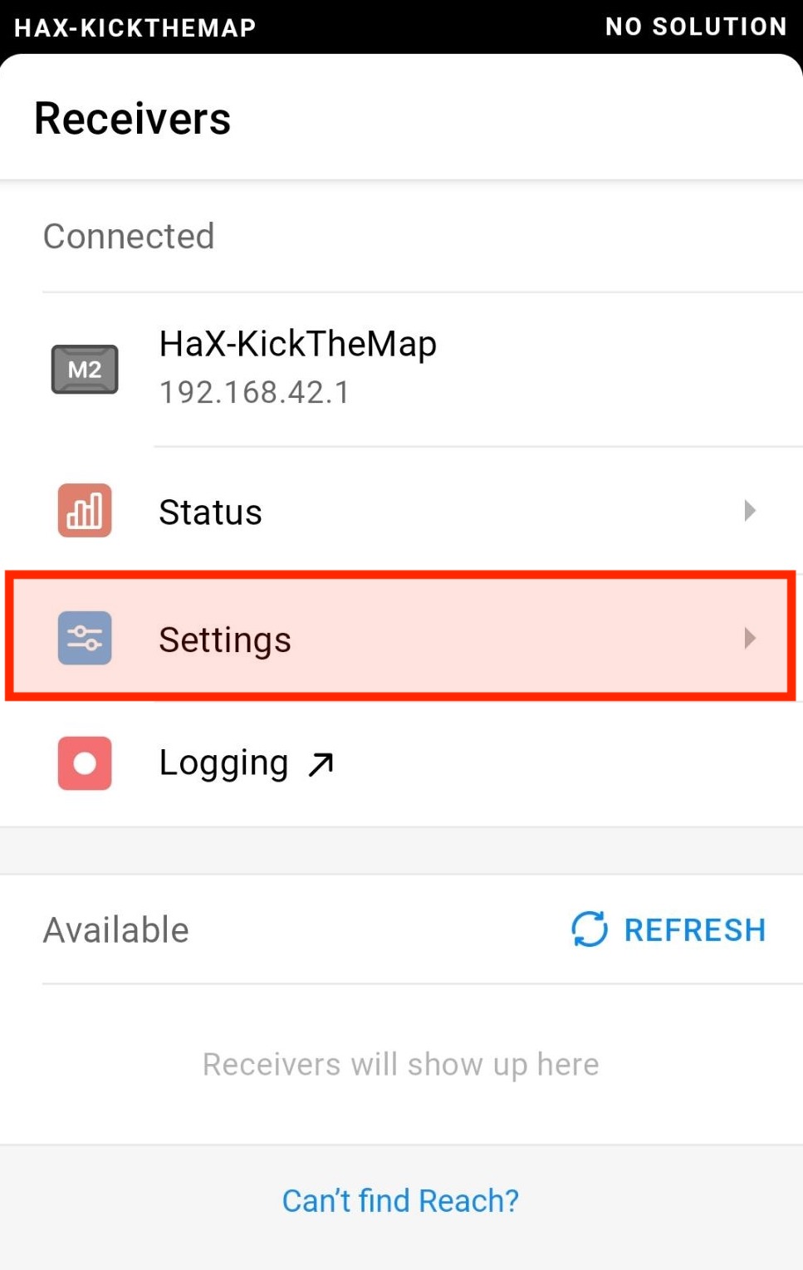Viewport: 803px width, 1270px height.
Task: Tap REFRESH to rescan for receivers
Action: click(x=694, y=929)
